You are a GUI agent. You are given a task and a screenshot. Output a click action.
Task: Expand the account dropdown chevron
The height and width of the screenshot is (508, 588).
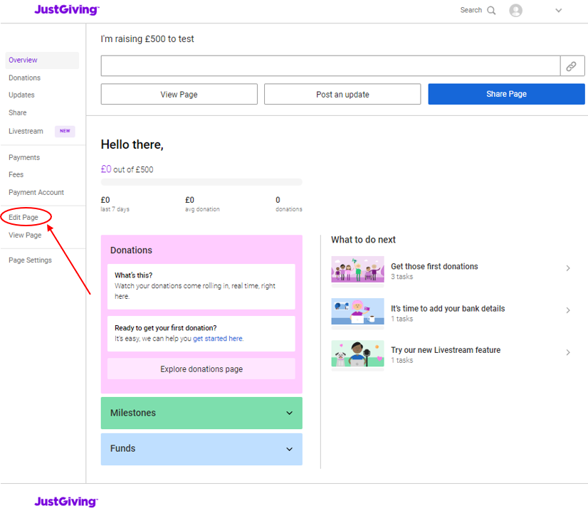pyautogui.click(x=558, y=11)
